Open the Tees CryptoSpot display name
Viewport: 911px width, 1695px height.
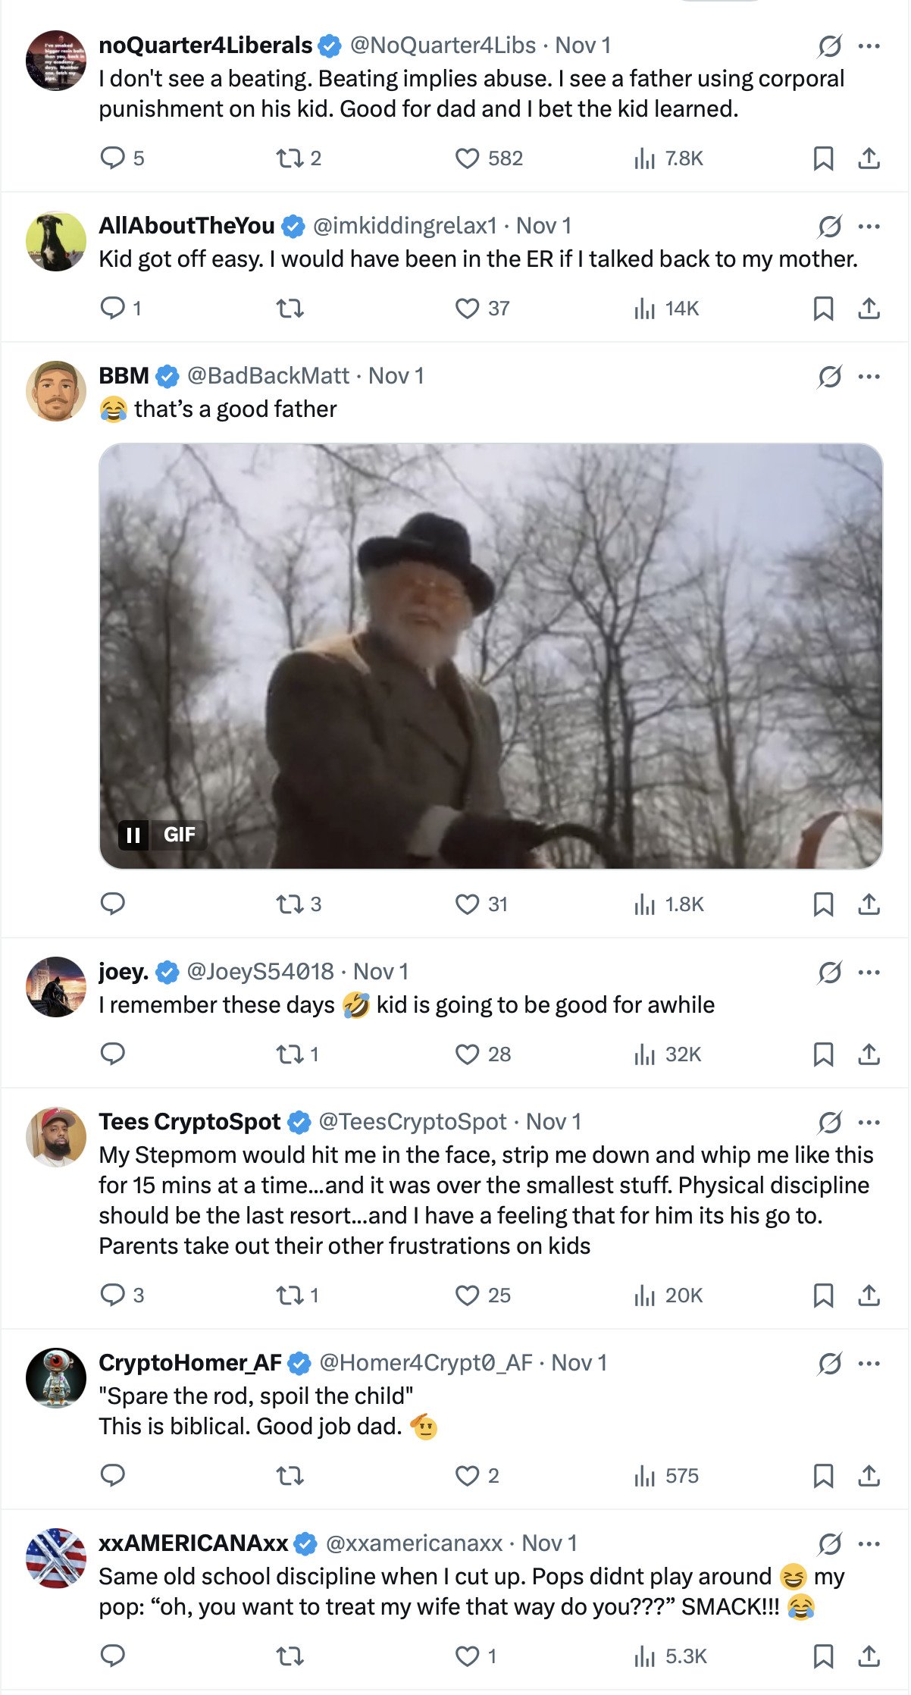pos(189,1122)
